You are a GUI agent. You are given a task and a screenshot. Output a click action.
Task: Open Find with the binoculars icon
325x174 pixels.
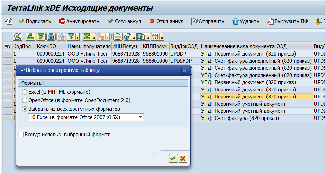tap(51, 36)
